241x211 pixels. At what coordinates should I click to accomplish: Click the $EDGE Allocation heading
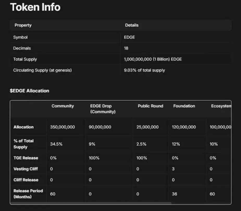tap(29, 91)
